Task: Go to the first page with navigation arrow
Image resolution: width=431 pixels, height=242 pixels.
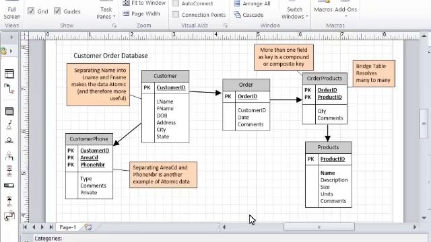Action: (x=25, y=227)
